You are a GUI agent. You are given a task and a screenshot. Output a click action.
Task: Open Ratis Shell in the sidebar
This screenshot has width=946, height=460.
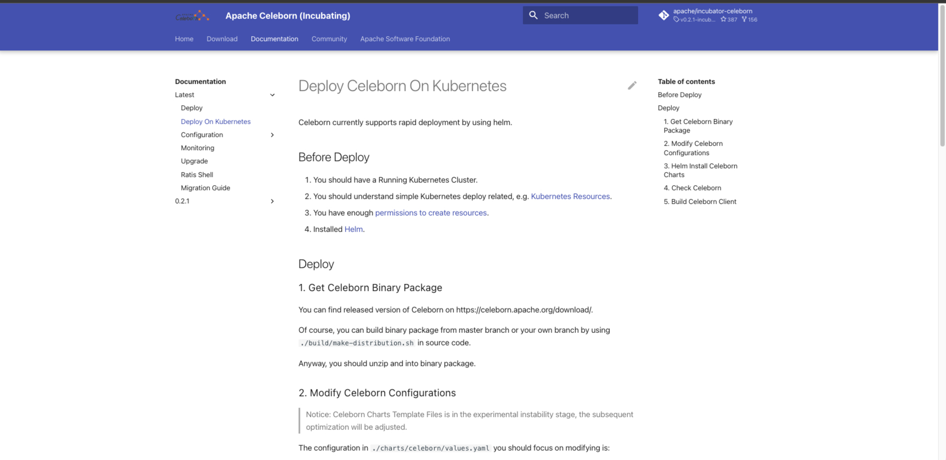(x=197, y=175)
